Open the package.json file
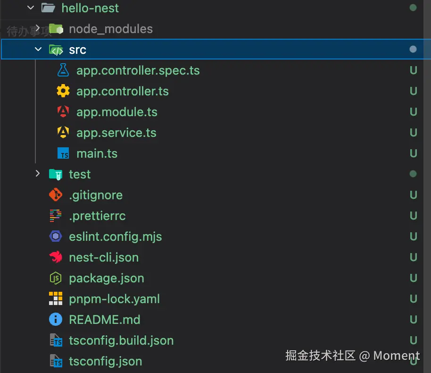 coord(107,278)
